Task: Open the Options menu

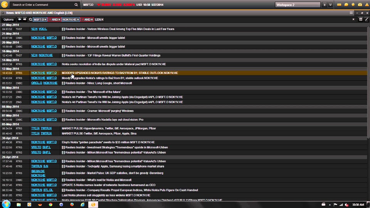Action: click(8, 19)
